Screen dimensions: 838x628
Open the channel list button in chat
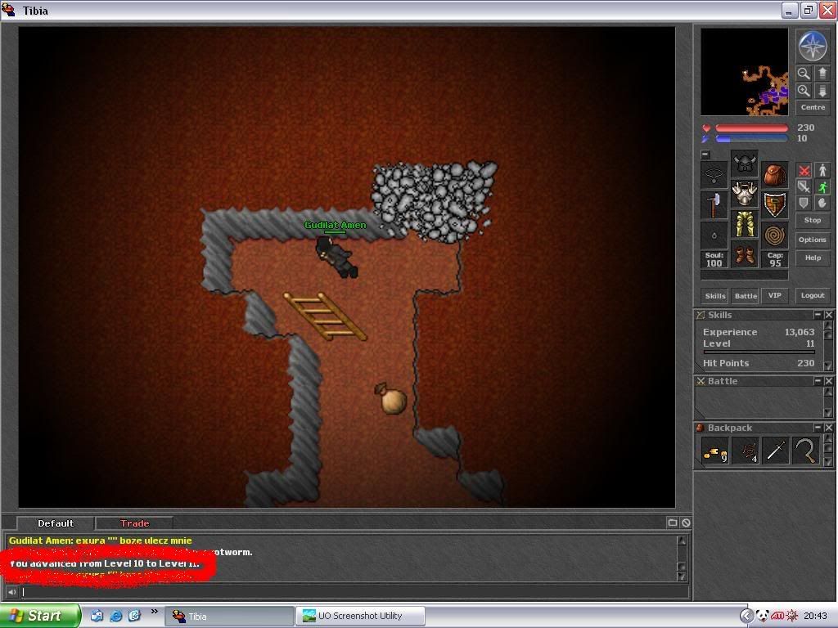673,523
